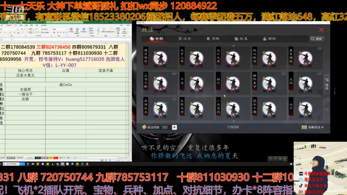Open Excel green icon in taskbar
This screenshot has width=347, height=195.
pos(82,164)
